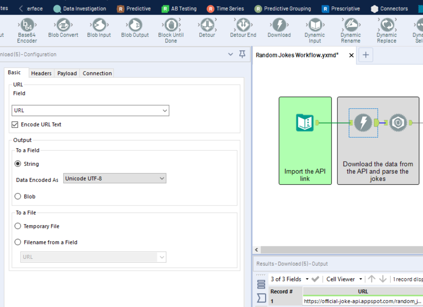Select Filename from a Field option
Viewport: 423px width, 307px height.
(x=18, y=243)
